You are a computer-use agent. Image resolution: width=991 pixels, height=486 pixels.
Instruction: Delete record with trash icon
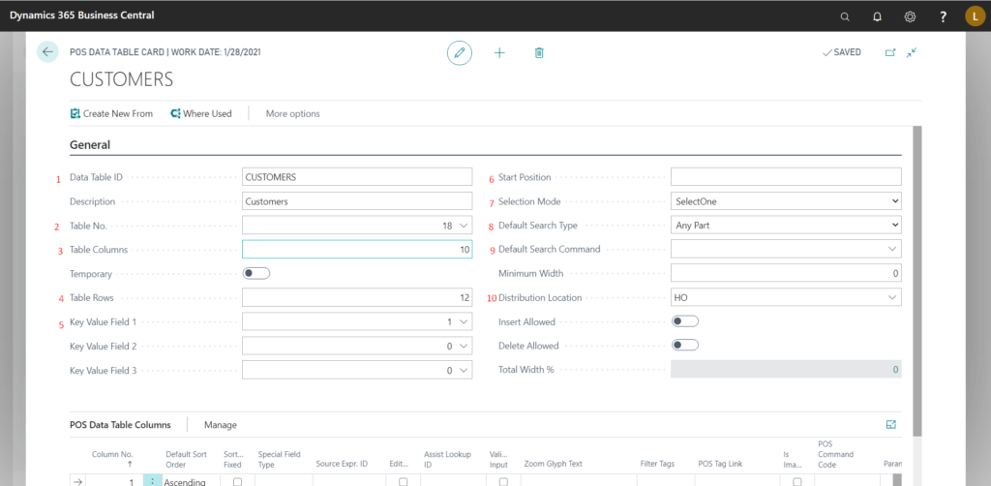(538, 52)
